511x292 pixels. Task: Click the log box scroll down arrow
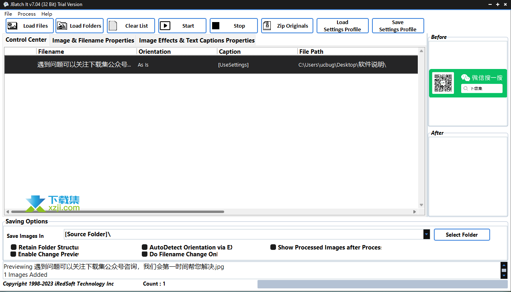[x=504, y=276]
